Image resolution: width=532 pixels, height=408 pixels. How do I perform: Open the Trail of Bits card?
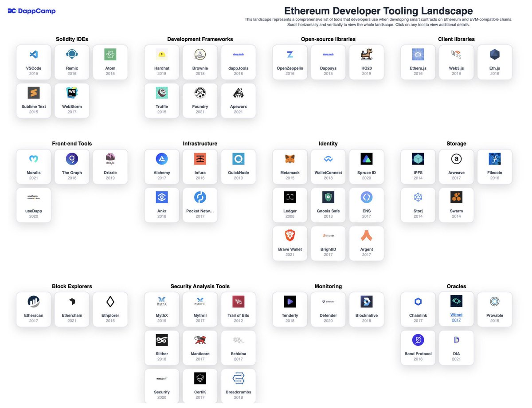click(x=239, y=310)
